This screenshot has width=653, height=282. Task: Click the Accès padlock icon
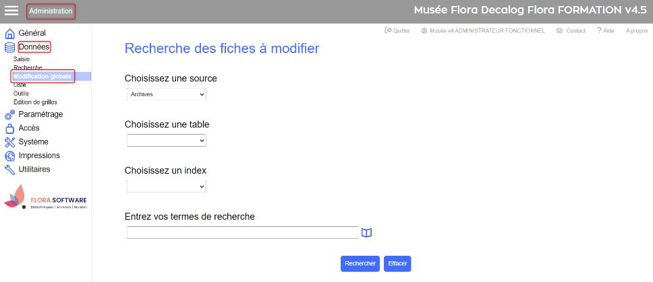pos(9,129)
